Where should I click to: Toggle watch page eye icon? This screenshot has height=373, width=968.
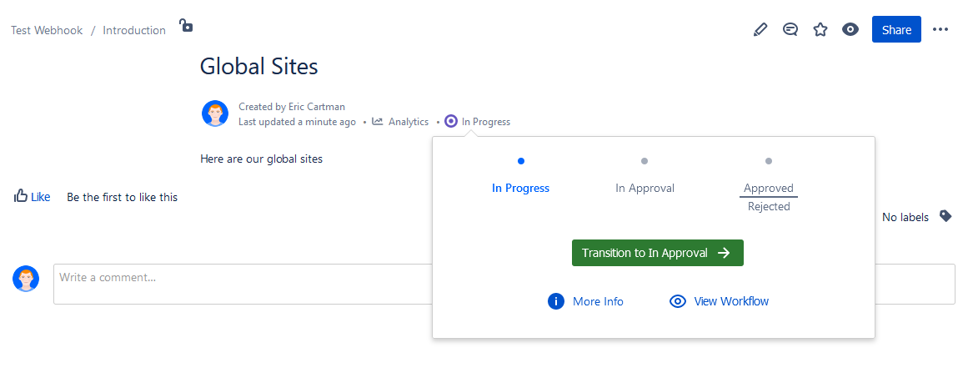[850, 30]
